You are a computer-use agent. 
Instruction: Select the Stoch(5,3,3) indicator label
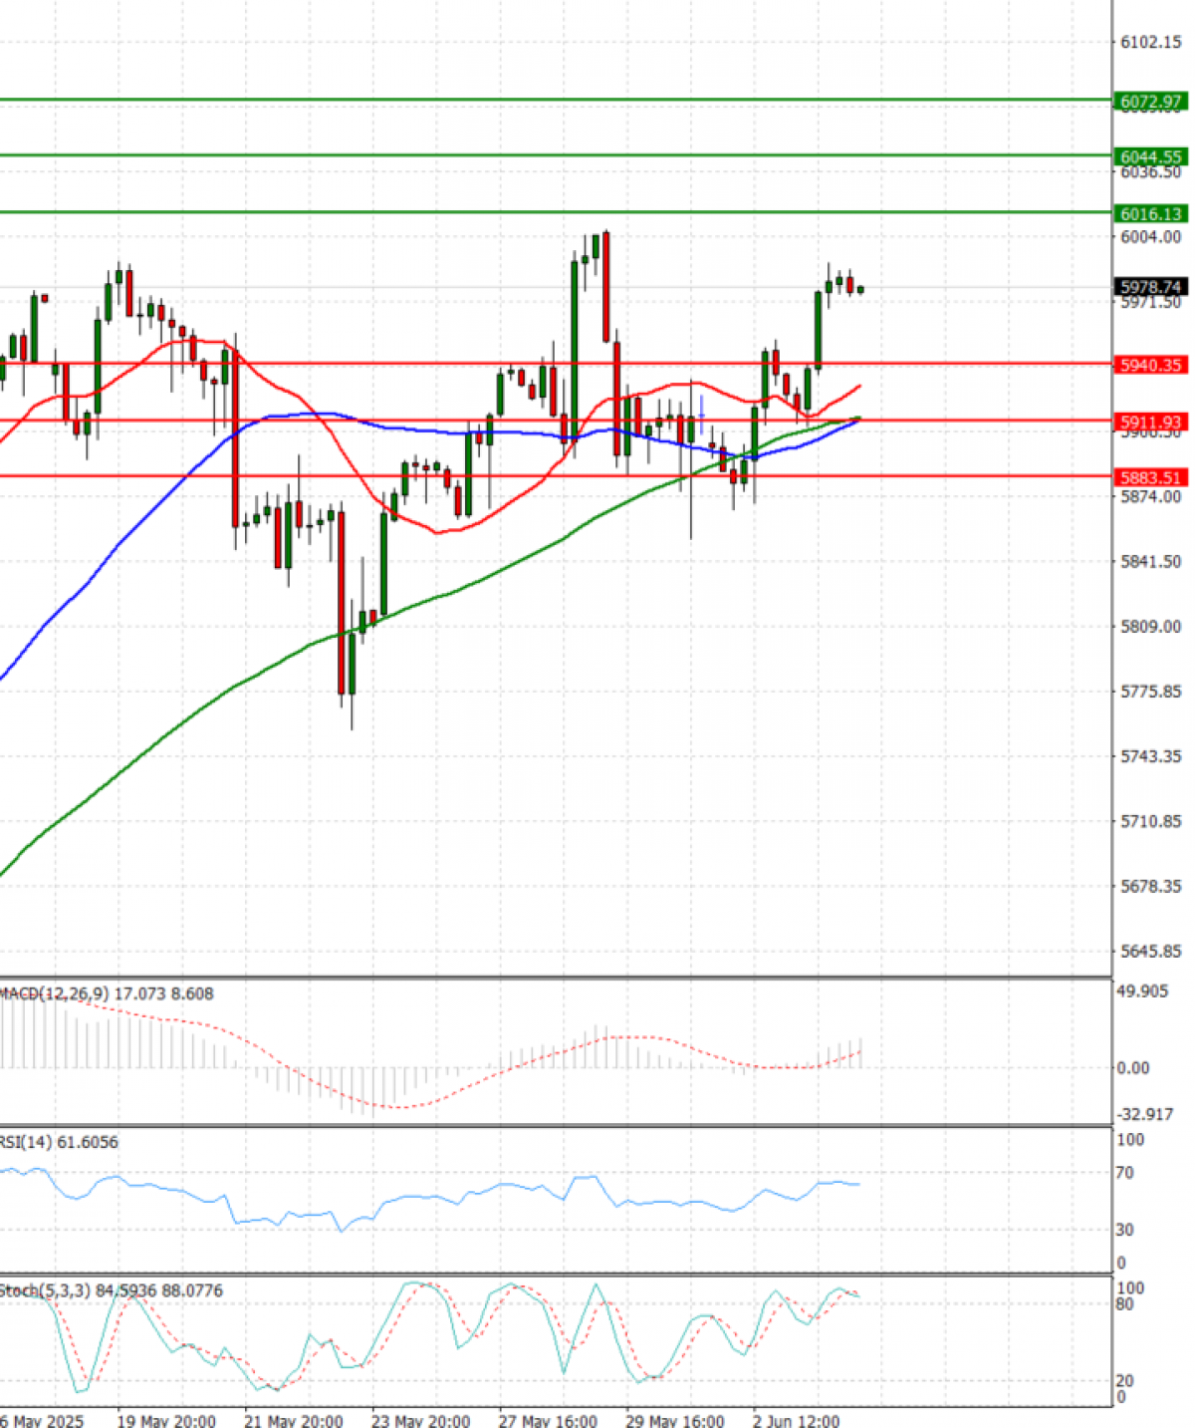110,1290
